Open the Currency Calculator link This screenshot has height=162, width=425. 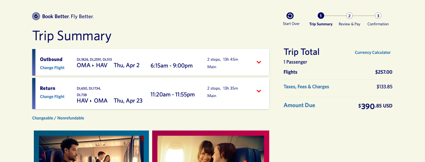pos(372,53)
